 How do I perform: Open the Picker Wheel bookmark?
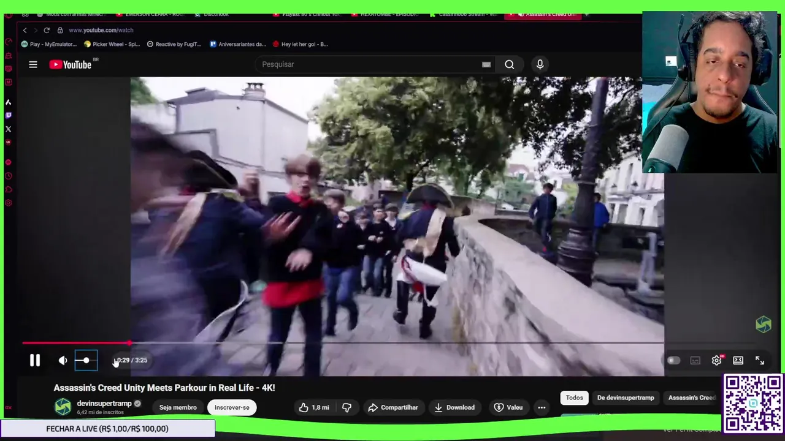pyautogui.click(x=112, y=44)
